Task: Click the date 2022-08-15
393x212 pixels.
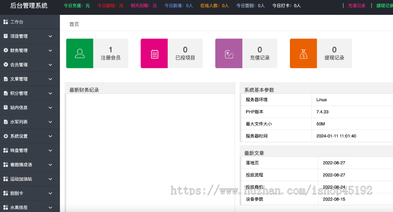Action: [x=334, y=199]
